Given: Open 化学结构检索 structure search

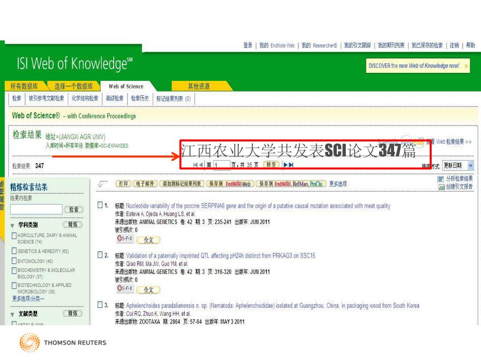Looking at the screenshot, I should (85, 98).
